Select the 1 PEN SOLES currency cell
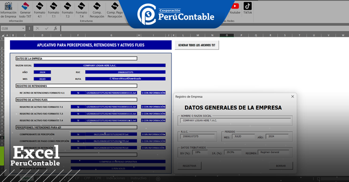The image size is (349, 182). tap(118, 168)
